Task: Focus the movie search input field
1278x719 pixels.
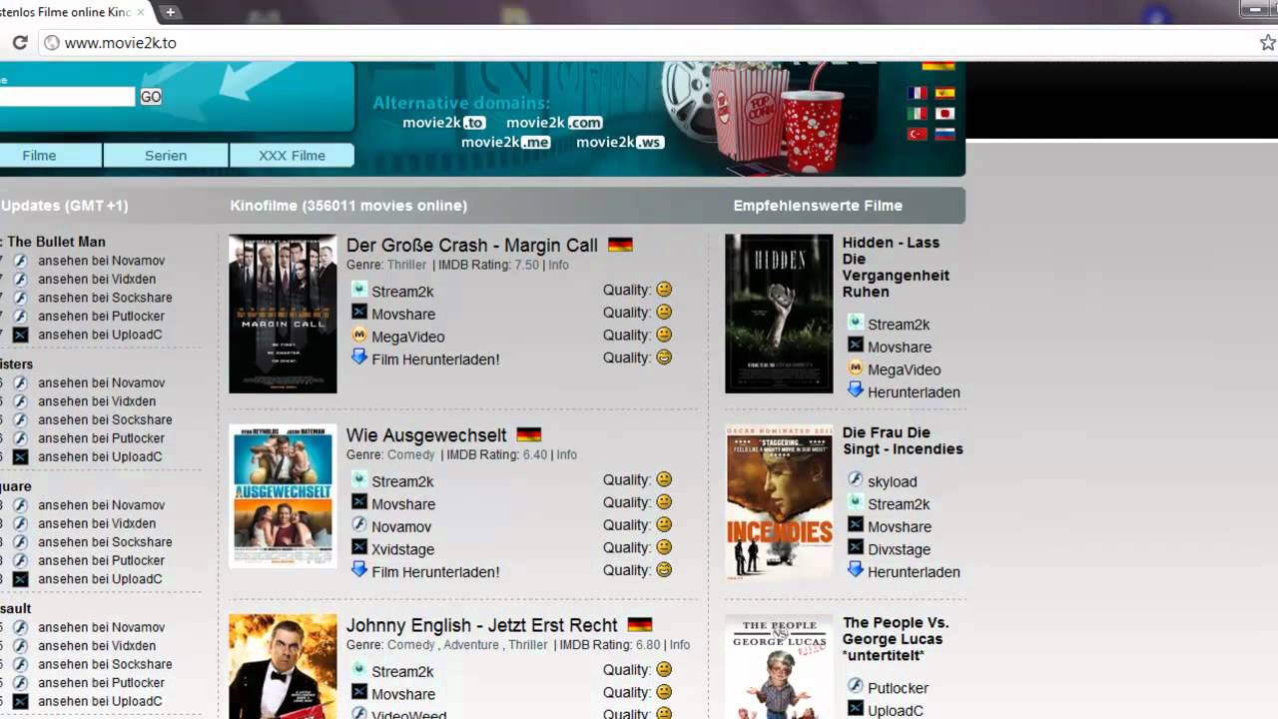Action: click(67, 96)
